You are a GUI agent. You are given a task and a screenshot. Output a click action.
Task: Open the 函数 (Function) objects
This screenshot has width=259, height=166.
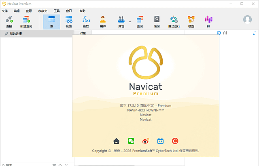tap(86, 22)
